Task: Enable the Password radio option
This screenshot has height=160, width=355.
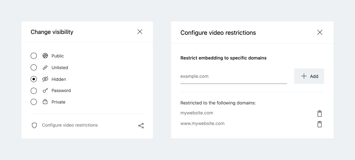Action: click(34, 90)
